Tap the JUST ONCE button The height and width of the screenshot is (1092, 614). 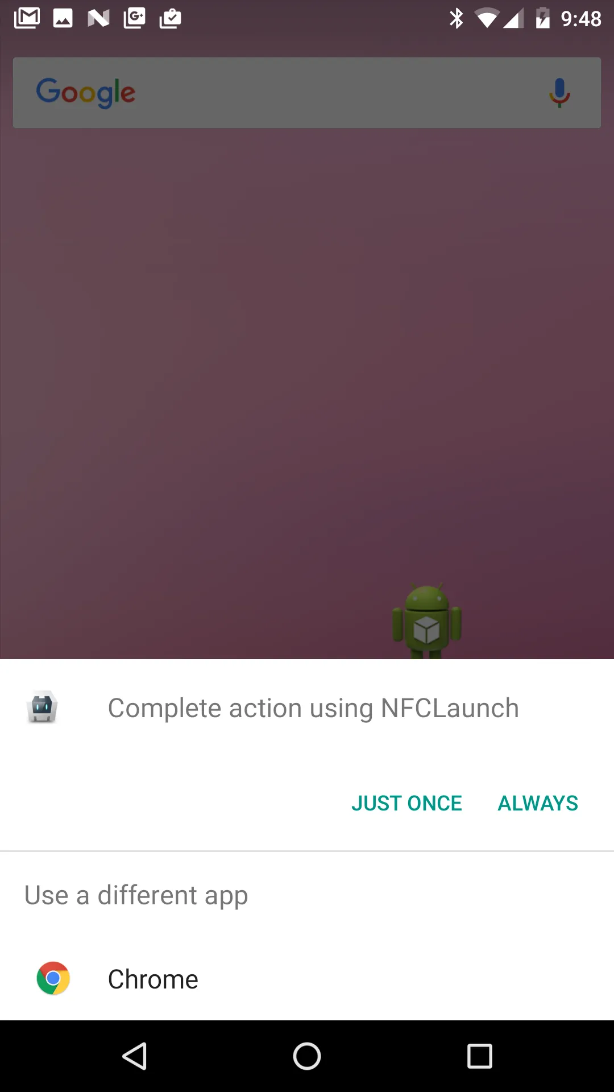pyautogui.click(x=406, y=803)
